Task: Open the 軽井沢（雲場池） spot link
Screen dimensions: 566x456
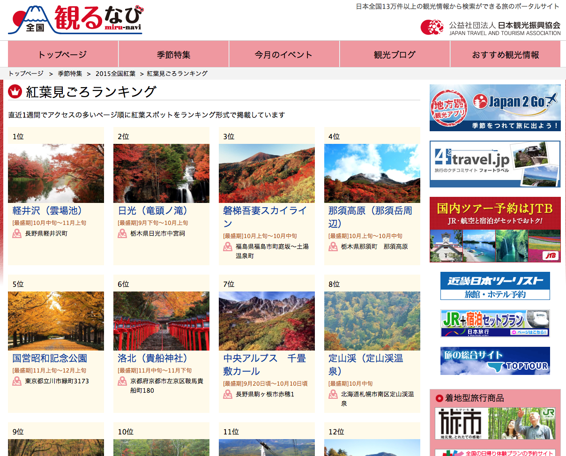Action: (48, 210)
